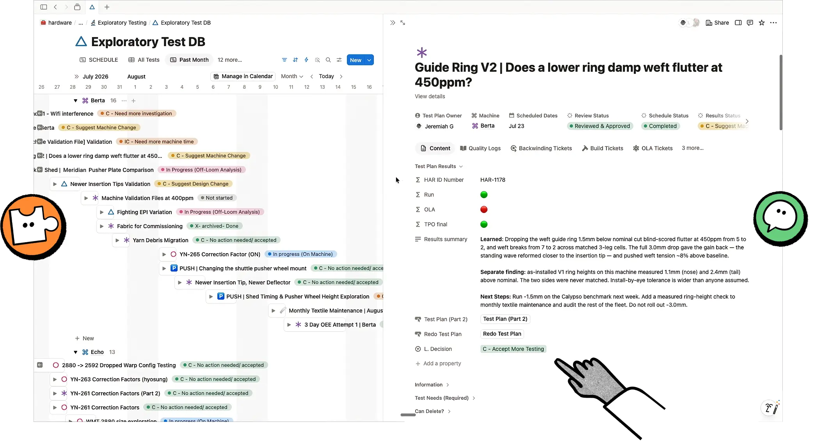This screenshot has width=814, height=443.
Task: Open the New button dropdown arrow
Action: [x=369, y=60]
